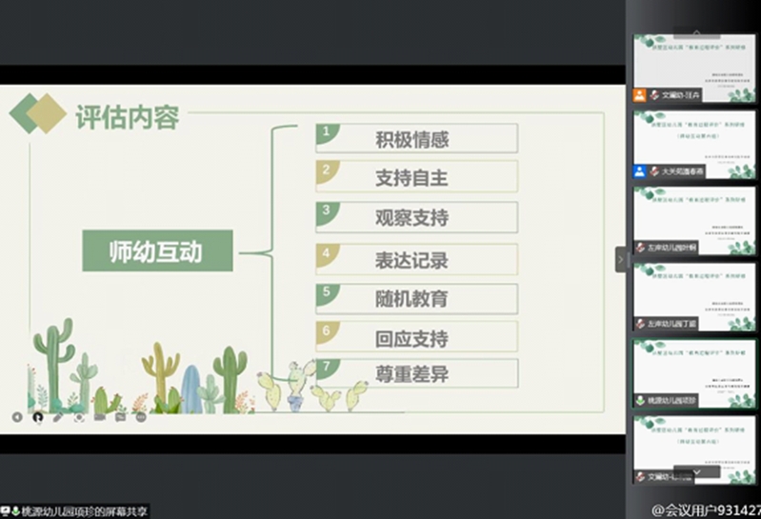Viewport: 761px width, 519px height.
Task: Click the 随机教育 item numbered 5
Action: (x=416, y=298)
